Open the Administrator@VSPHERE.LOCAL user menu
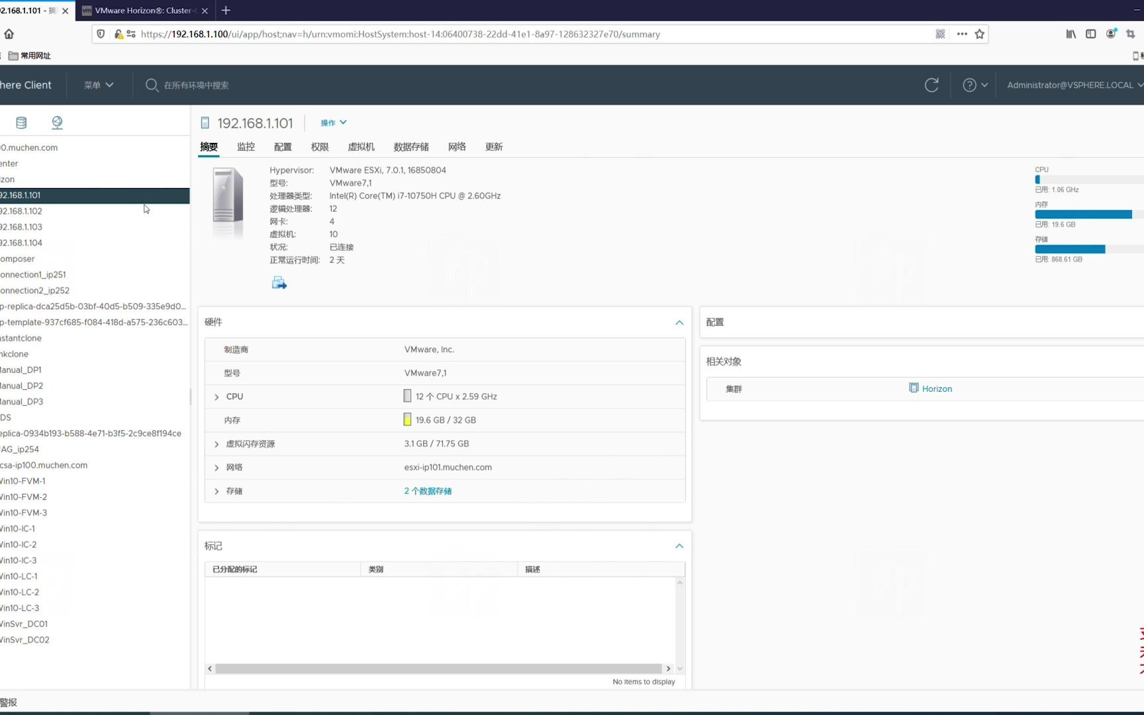This screenshot has height=715, width=1144. [1075, 85]
